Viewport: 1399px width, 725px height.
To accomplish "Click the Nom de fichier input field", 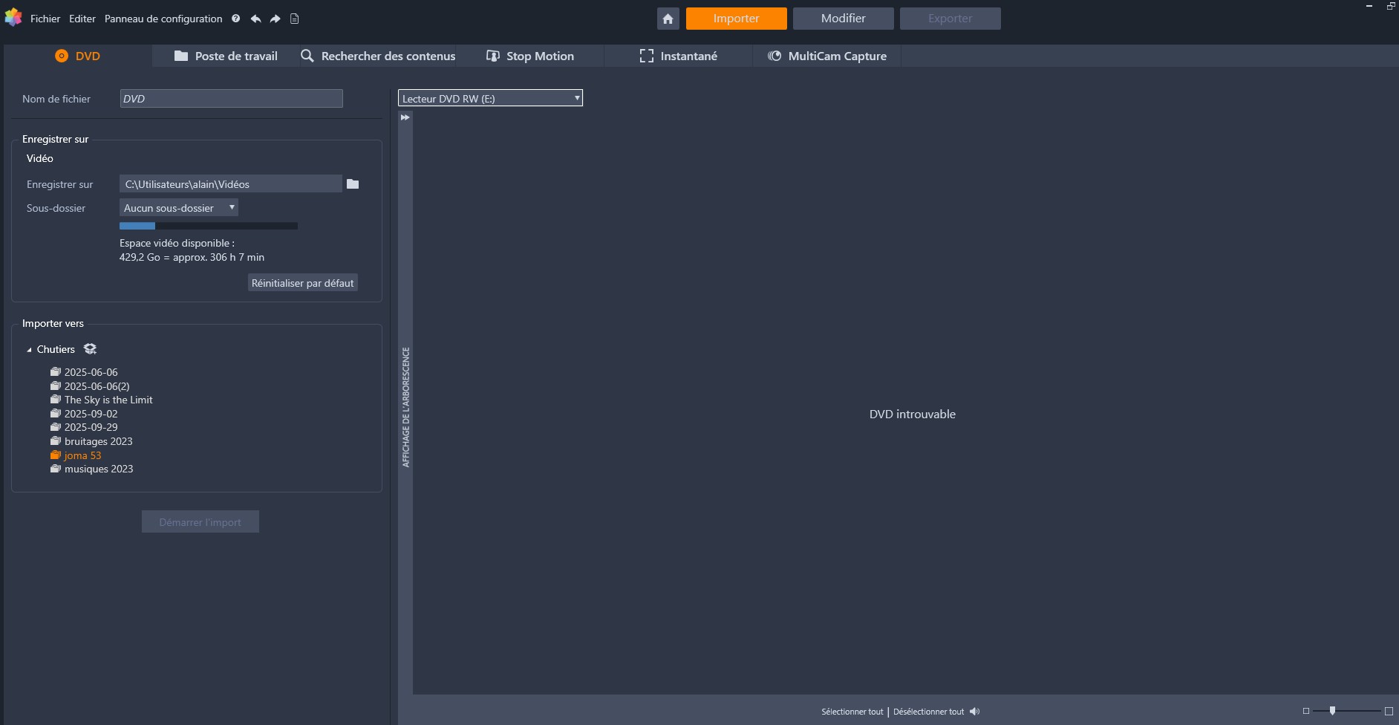I will coord(231,99).
